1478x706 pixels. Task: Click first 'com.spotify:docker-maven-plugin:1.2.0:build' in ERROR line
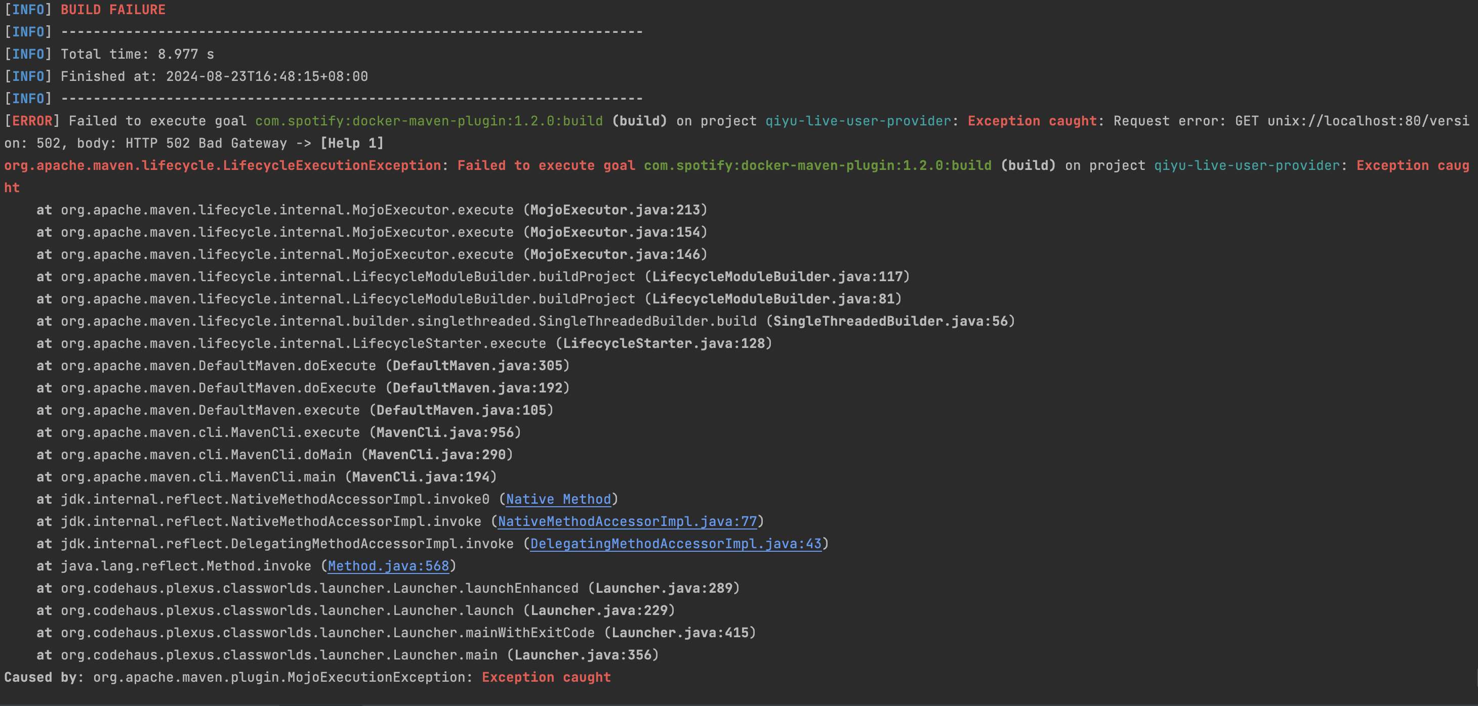coord(429,121)
